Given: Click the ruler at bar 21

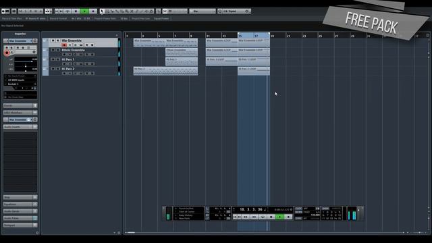Looking at the screenshot, I should tap(288, 36).
